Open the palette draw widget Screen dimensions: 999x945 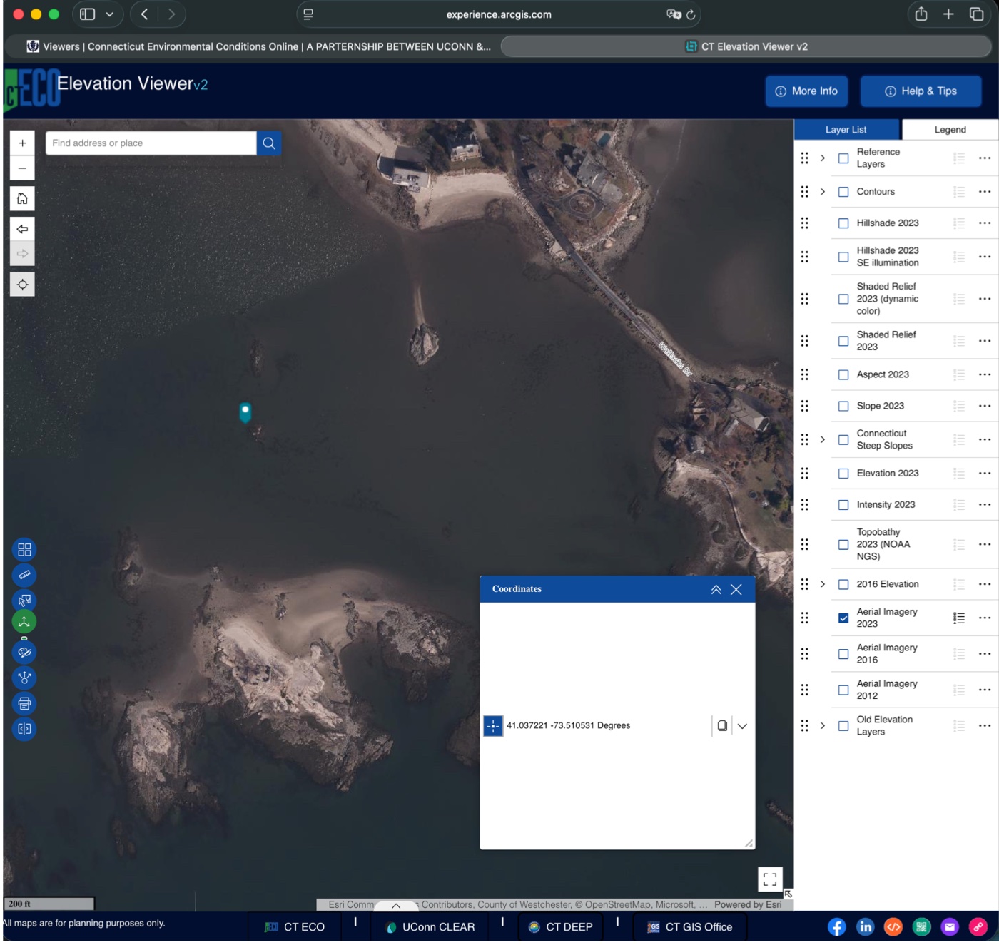pyautogui.click(x=24, y=653)
